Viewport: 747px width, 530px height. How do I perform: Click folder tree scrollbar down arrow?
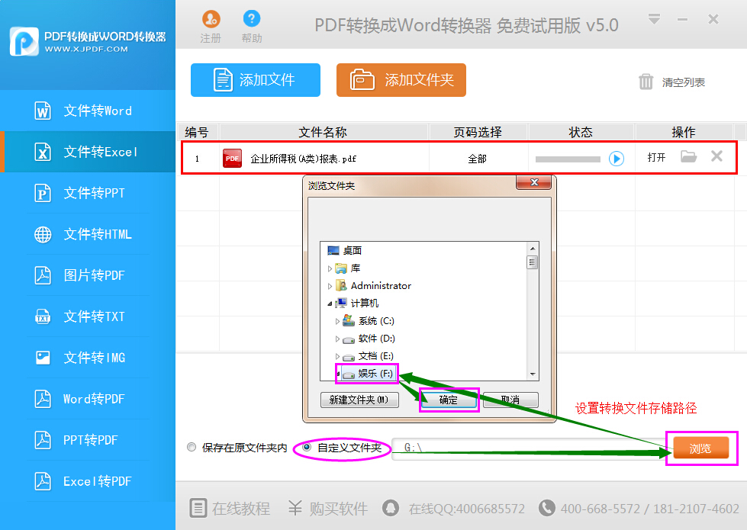pos(533,374)
